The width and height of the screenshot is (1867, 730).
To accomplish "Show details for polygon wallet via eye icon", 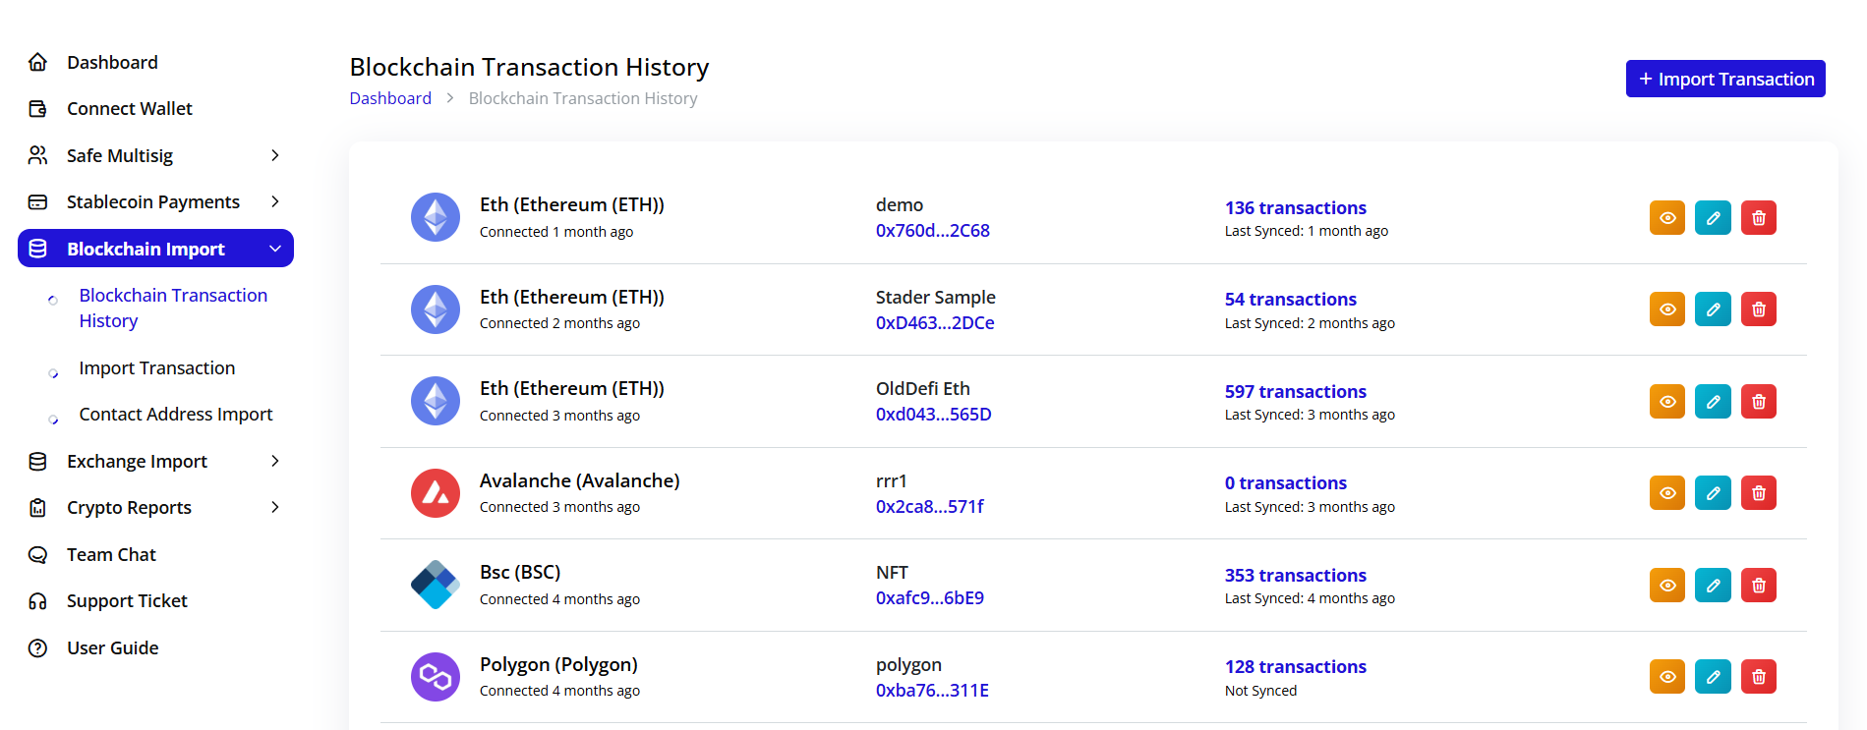I will coord(1666,677).
